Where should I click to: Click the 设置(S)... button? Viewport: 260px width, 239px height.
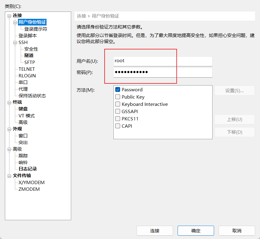click(x=234, y=90)
